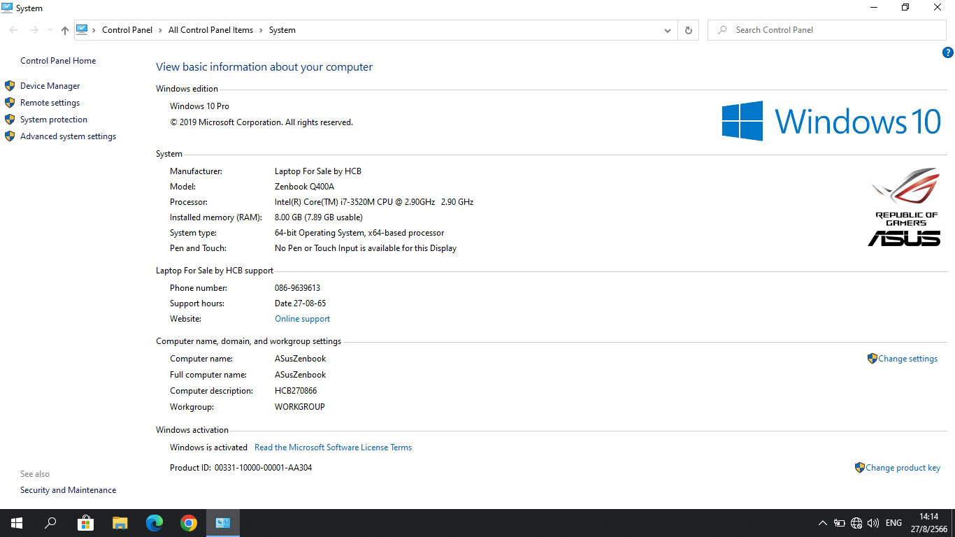
Task: Click Change product key
Action: point(903,468)
